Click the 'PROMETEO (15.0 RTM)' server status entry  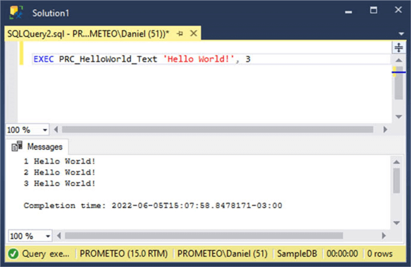(123, 254)
